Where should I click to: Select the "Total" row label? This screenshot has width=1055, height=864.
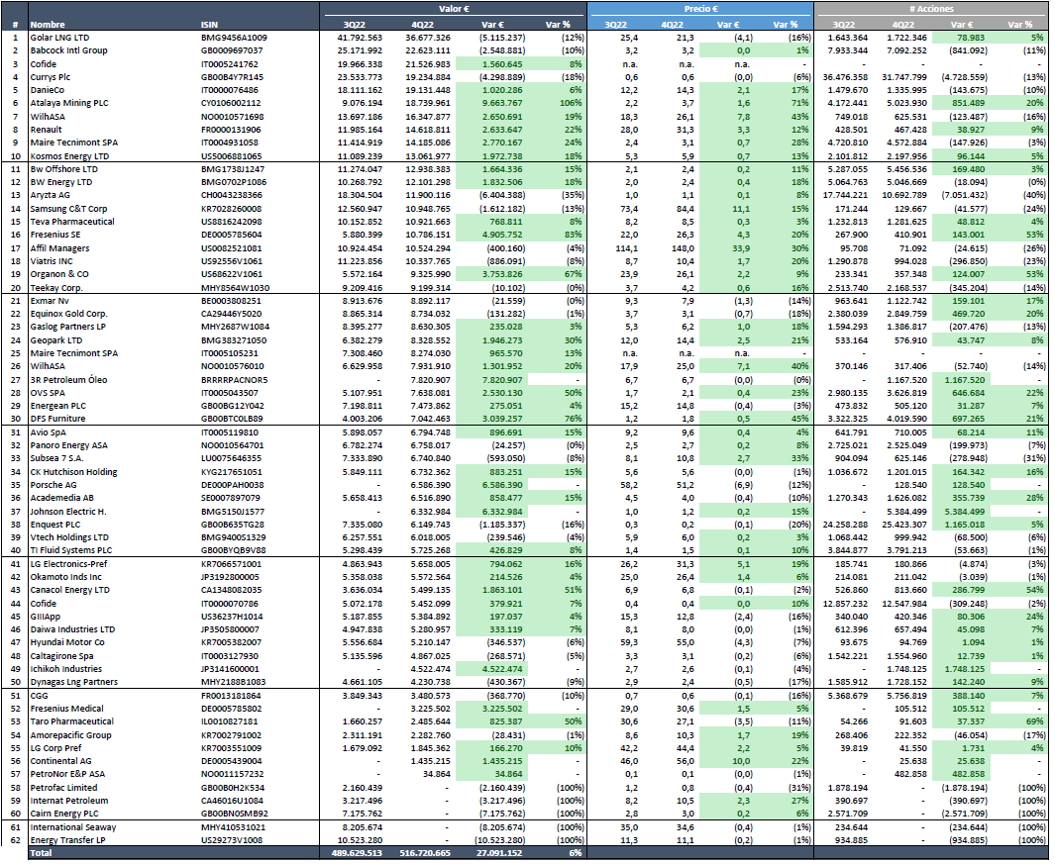tap(40, 852)
